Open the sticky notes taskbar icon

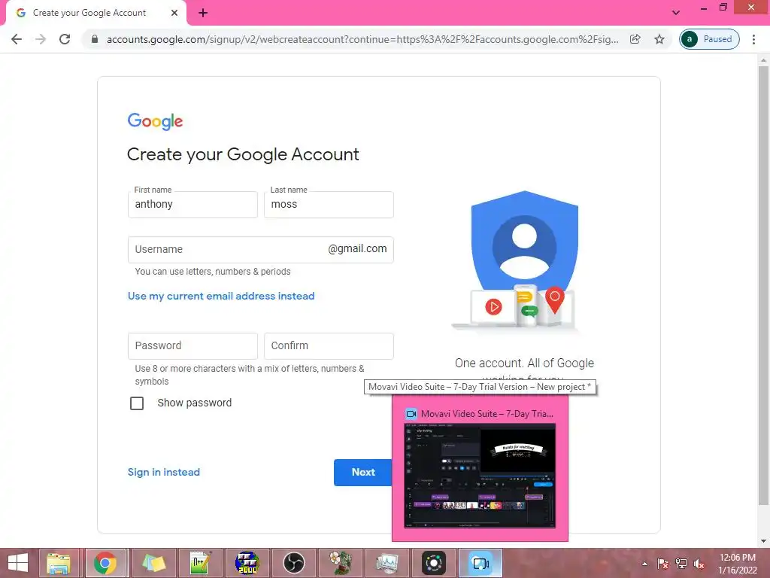point(153,563)
